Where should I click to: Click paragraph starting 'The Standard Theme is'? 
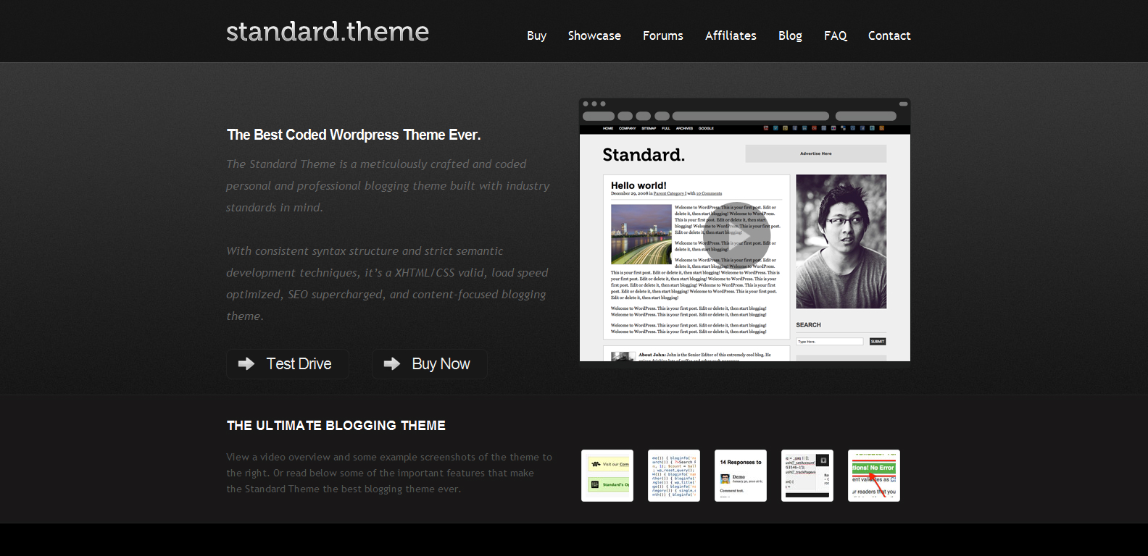[388, 186]
